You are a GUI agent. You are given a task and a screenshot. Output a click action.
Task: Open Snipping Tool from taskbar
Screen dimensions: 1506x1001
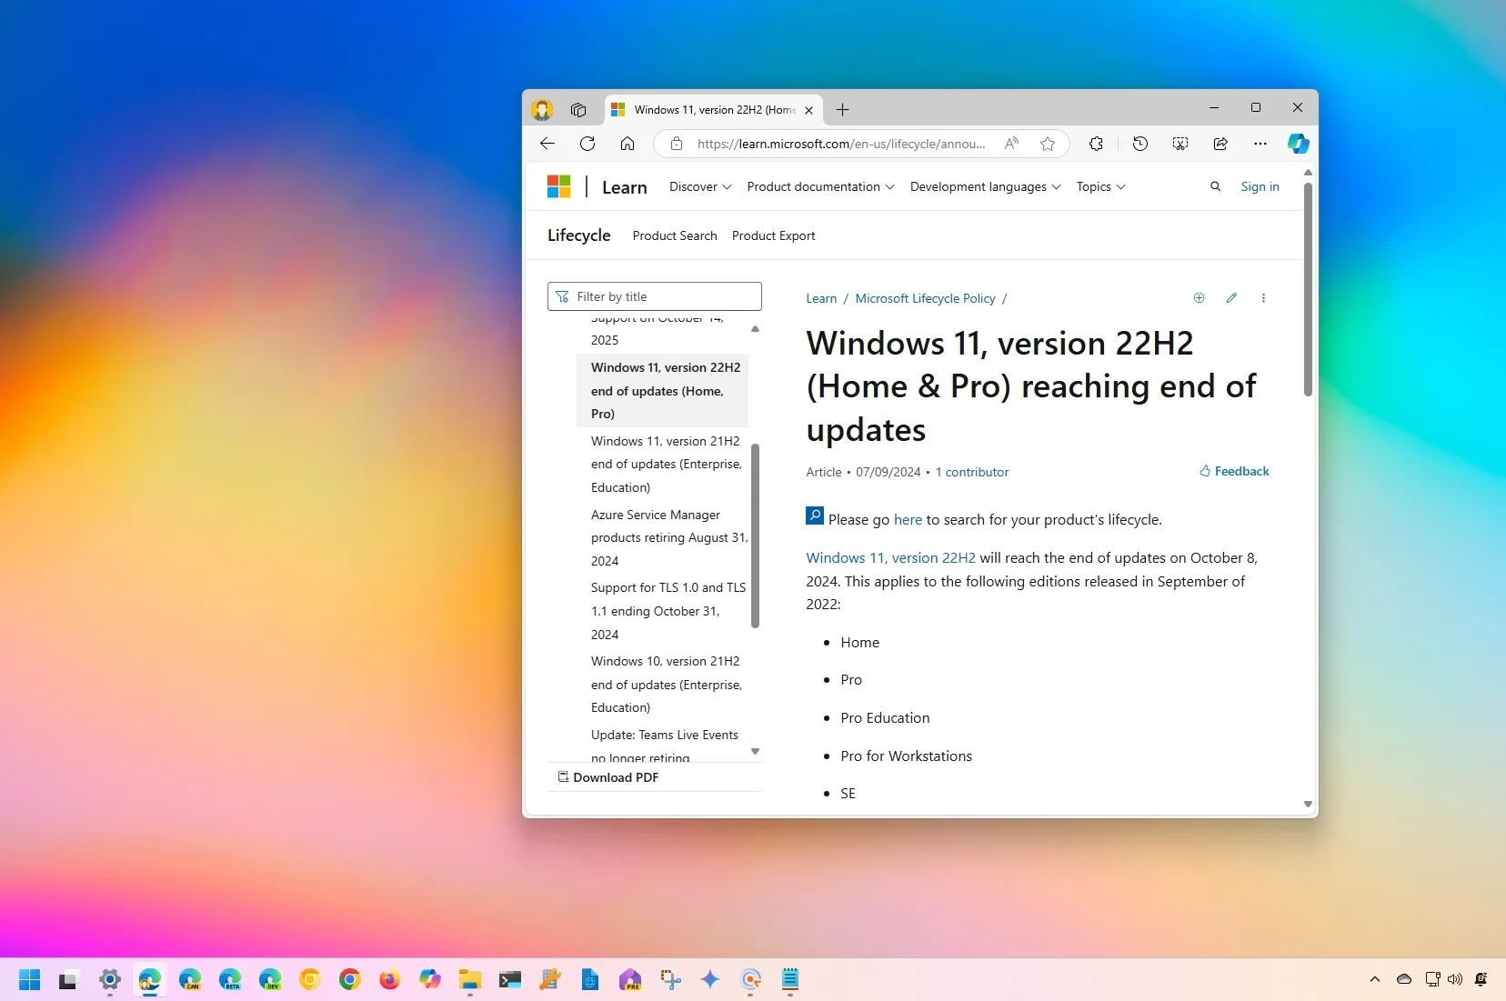(670, 979)
